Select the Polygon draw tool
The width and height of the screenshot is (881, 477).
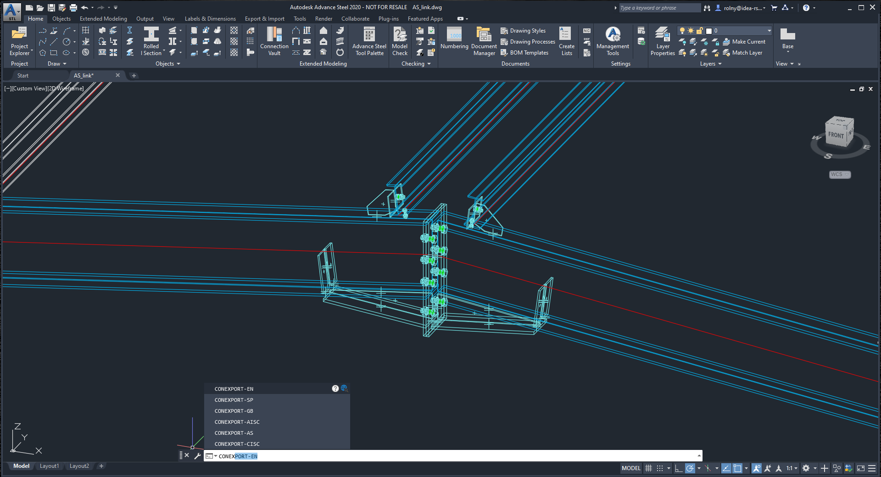tap(43, 53)
